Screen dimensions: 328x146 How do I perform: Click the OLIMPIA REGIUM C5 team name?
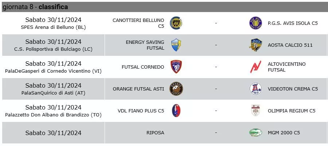(292, 111)
